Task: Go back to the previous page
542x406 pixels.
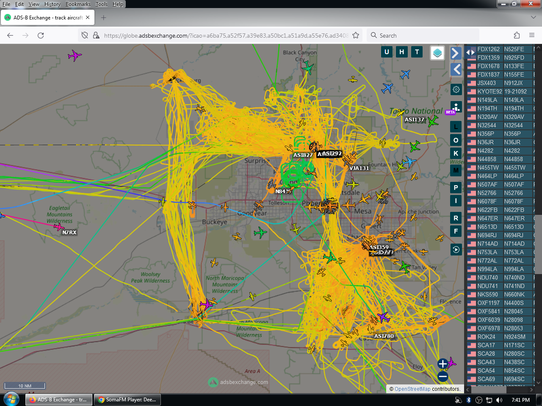Action: pyautogui.click(x=10, y=36)
